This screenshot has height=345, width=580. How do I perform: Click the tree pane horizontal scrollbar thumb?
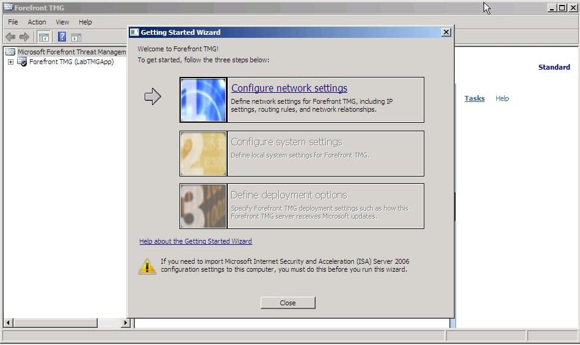[x=56, y=323]
